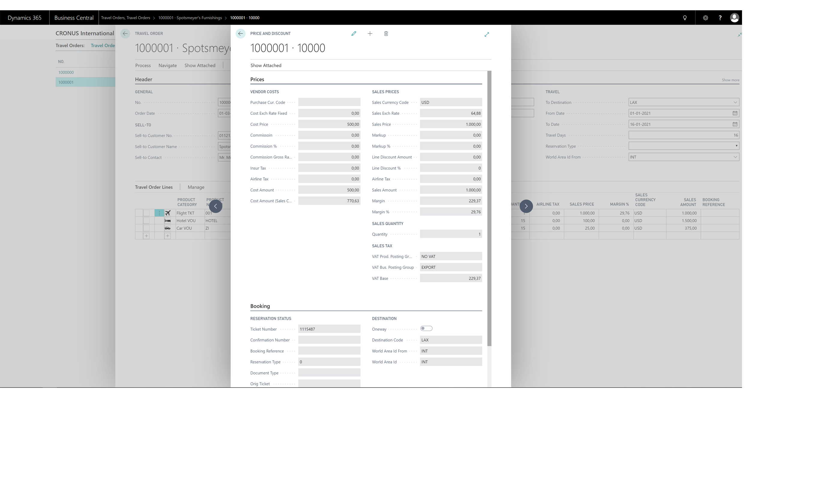Open Dynamics 365 home link
Viewport: 821px width, 493px height.
tap(25, 18)
